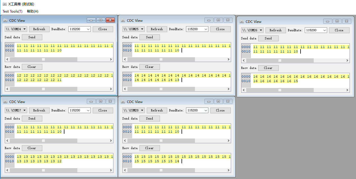Click the CDC View icon on COM28 window
Viewport: 356px width, 179px height.
pos(123,101)
